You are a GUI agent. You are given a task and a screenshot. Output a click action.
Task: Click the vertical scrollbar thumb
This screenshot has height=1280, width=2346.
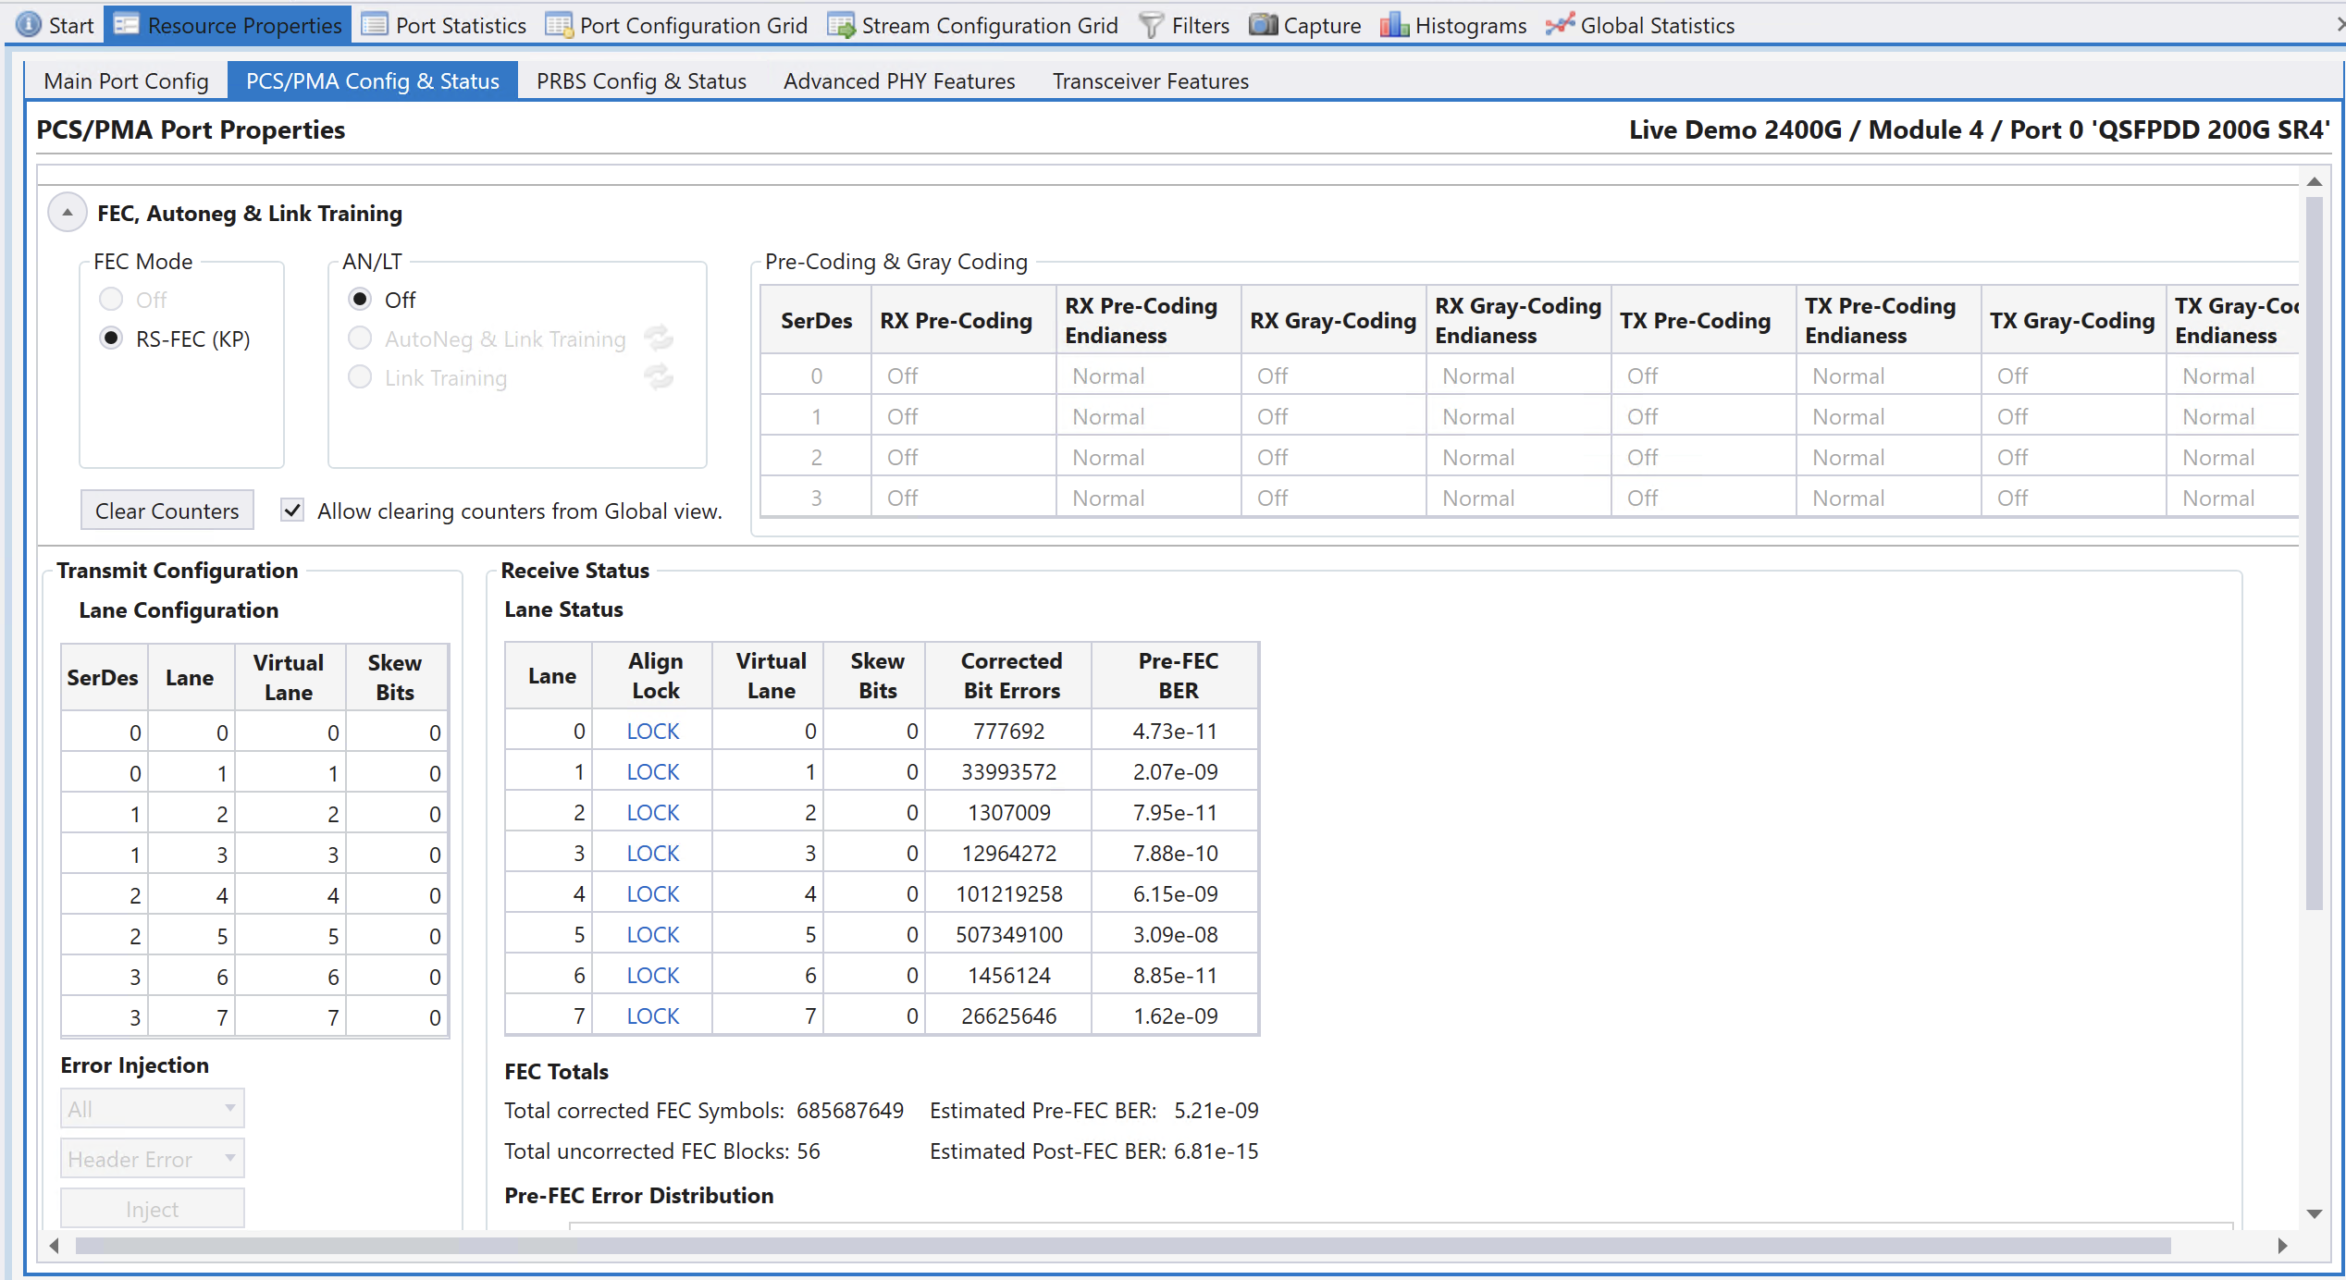[x=2315, y=553]
